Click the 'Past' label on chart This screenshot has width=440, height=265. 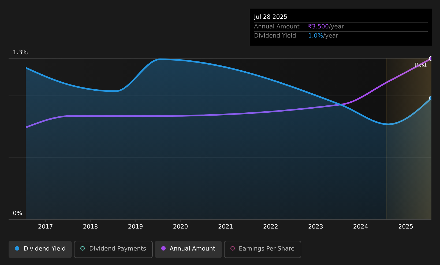(x=421, y=65)
